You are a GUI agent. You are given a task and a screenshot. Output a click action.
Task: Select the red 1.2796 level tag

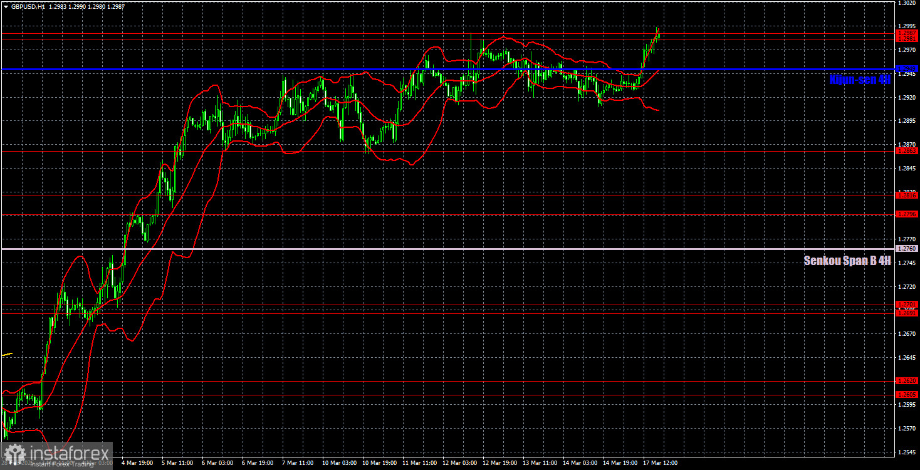click(x=907, y=214)
